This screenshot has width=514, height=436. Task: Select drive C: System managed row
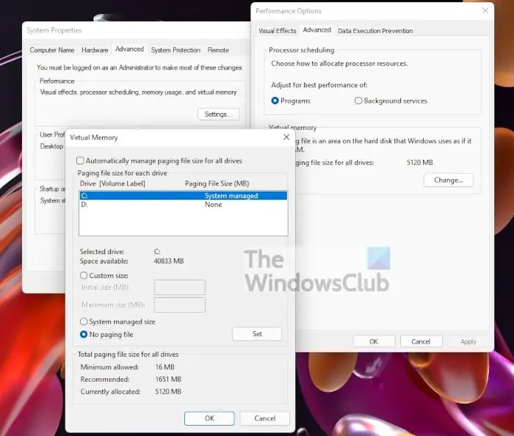pos(184,195)
